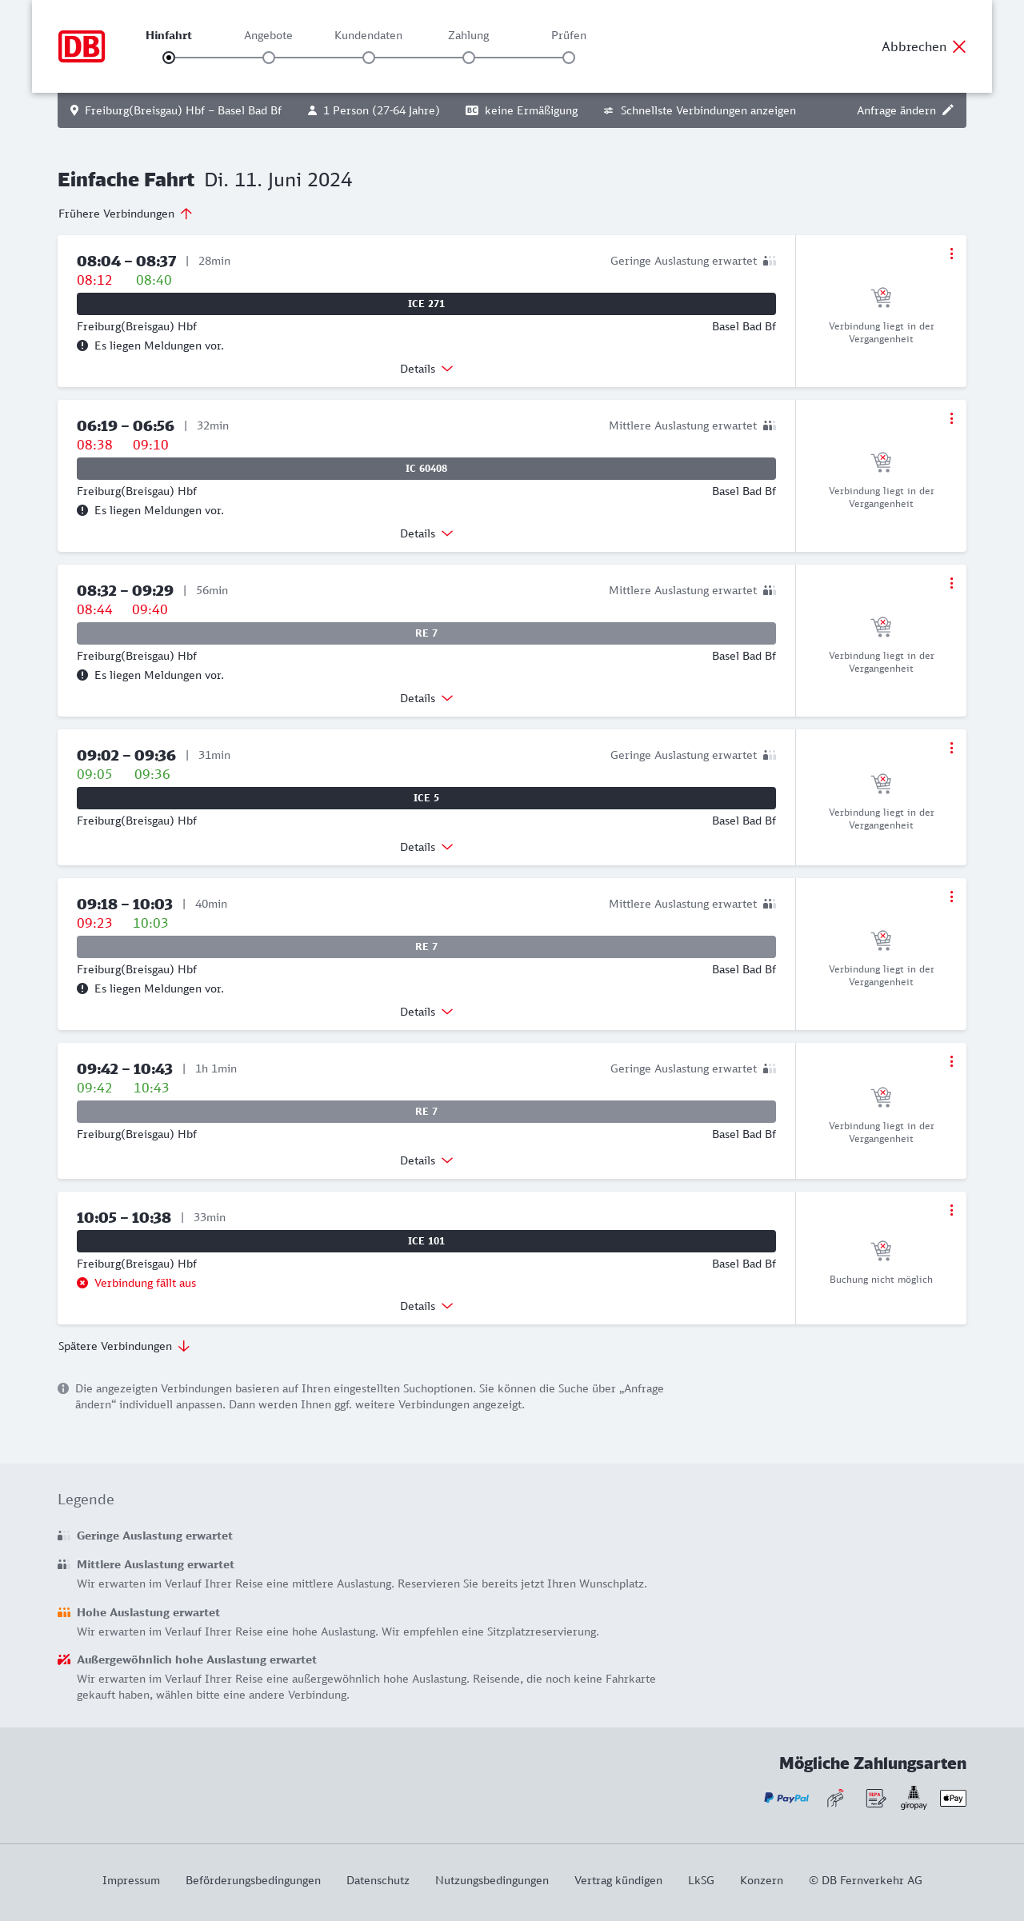The image size is (1024, 1921).
Task: Expand Details for the cancelled ICE 101
Action: [426, 1306]
